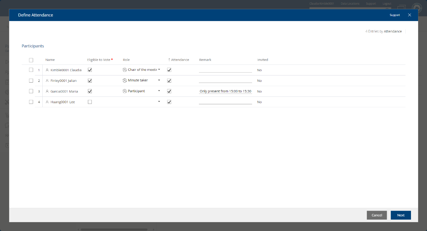This screenshot has height=231, width=427.
Task: Click Invited value No for Huang0001 Lee
Action: click(259, 102)
